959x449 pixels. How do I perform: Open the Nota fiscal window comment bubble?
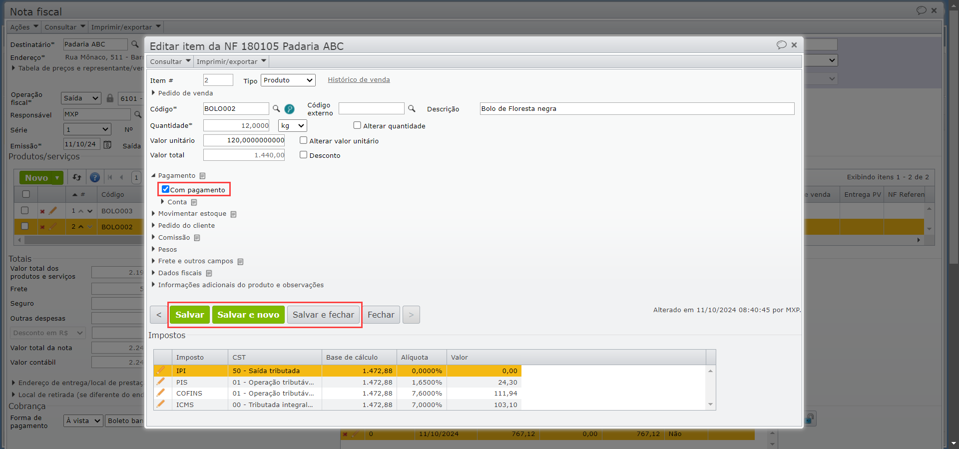(921, 10)
